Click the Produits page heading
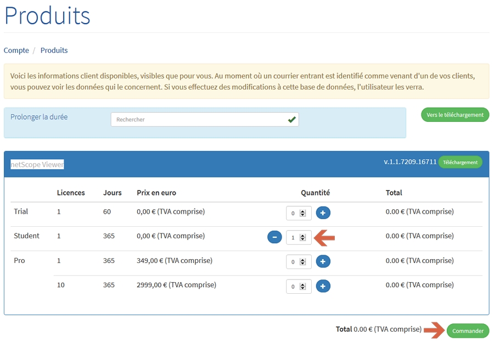Image resolution: width=494 pixels, height=341 pixels. [47, 15]
